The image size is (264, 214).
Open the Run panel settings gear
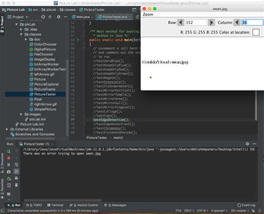(x=247, y=144)
